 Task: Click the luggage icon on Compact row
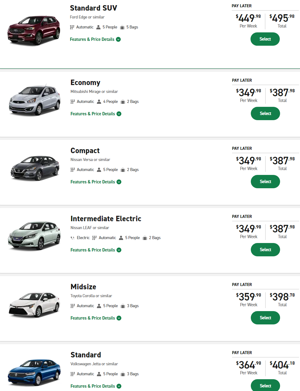point(123,170)
